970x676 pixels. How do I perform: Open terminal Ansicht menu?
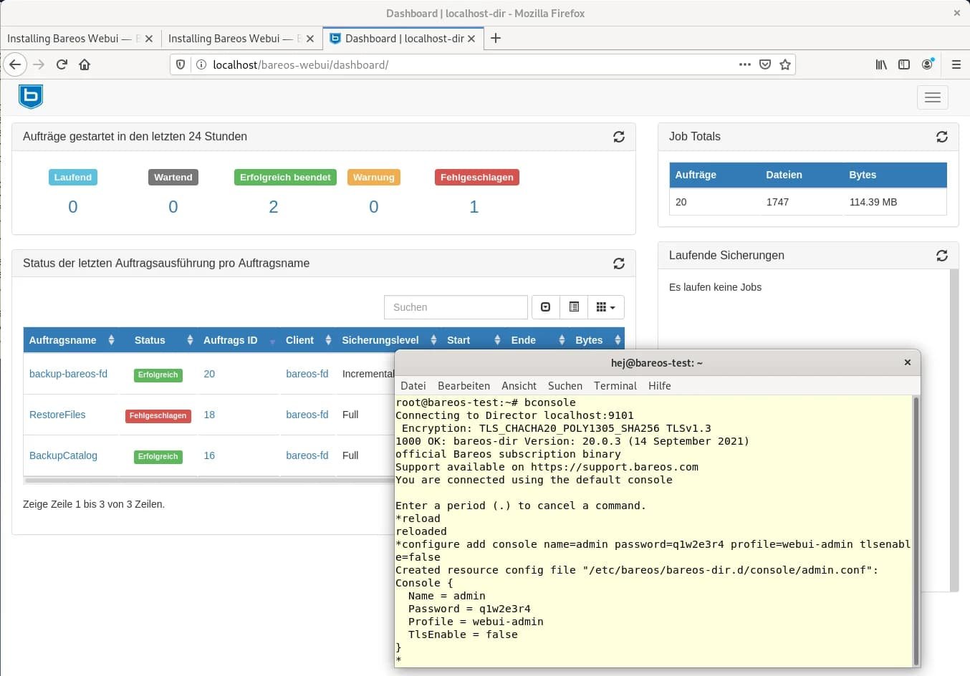[x=519, y=386]
